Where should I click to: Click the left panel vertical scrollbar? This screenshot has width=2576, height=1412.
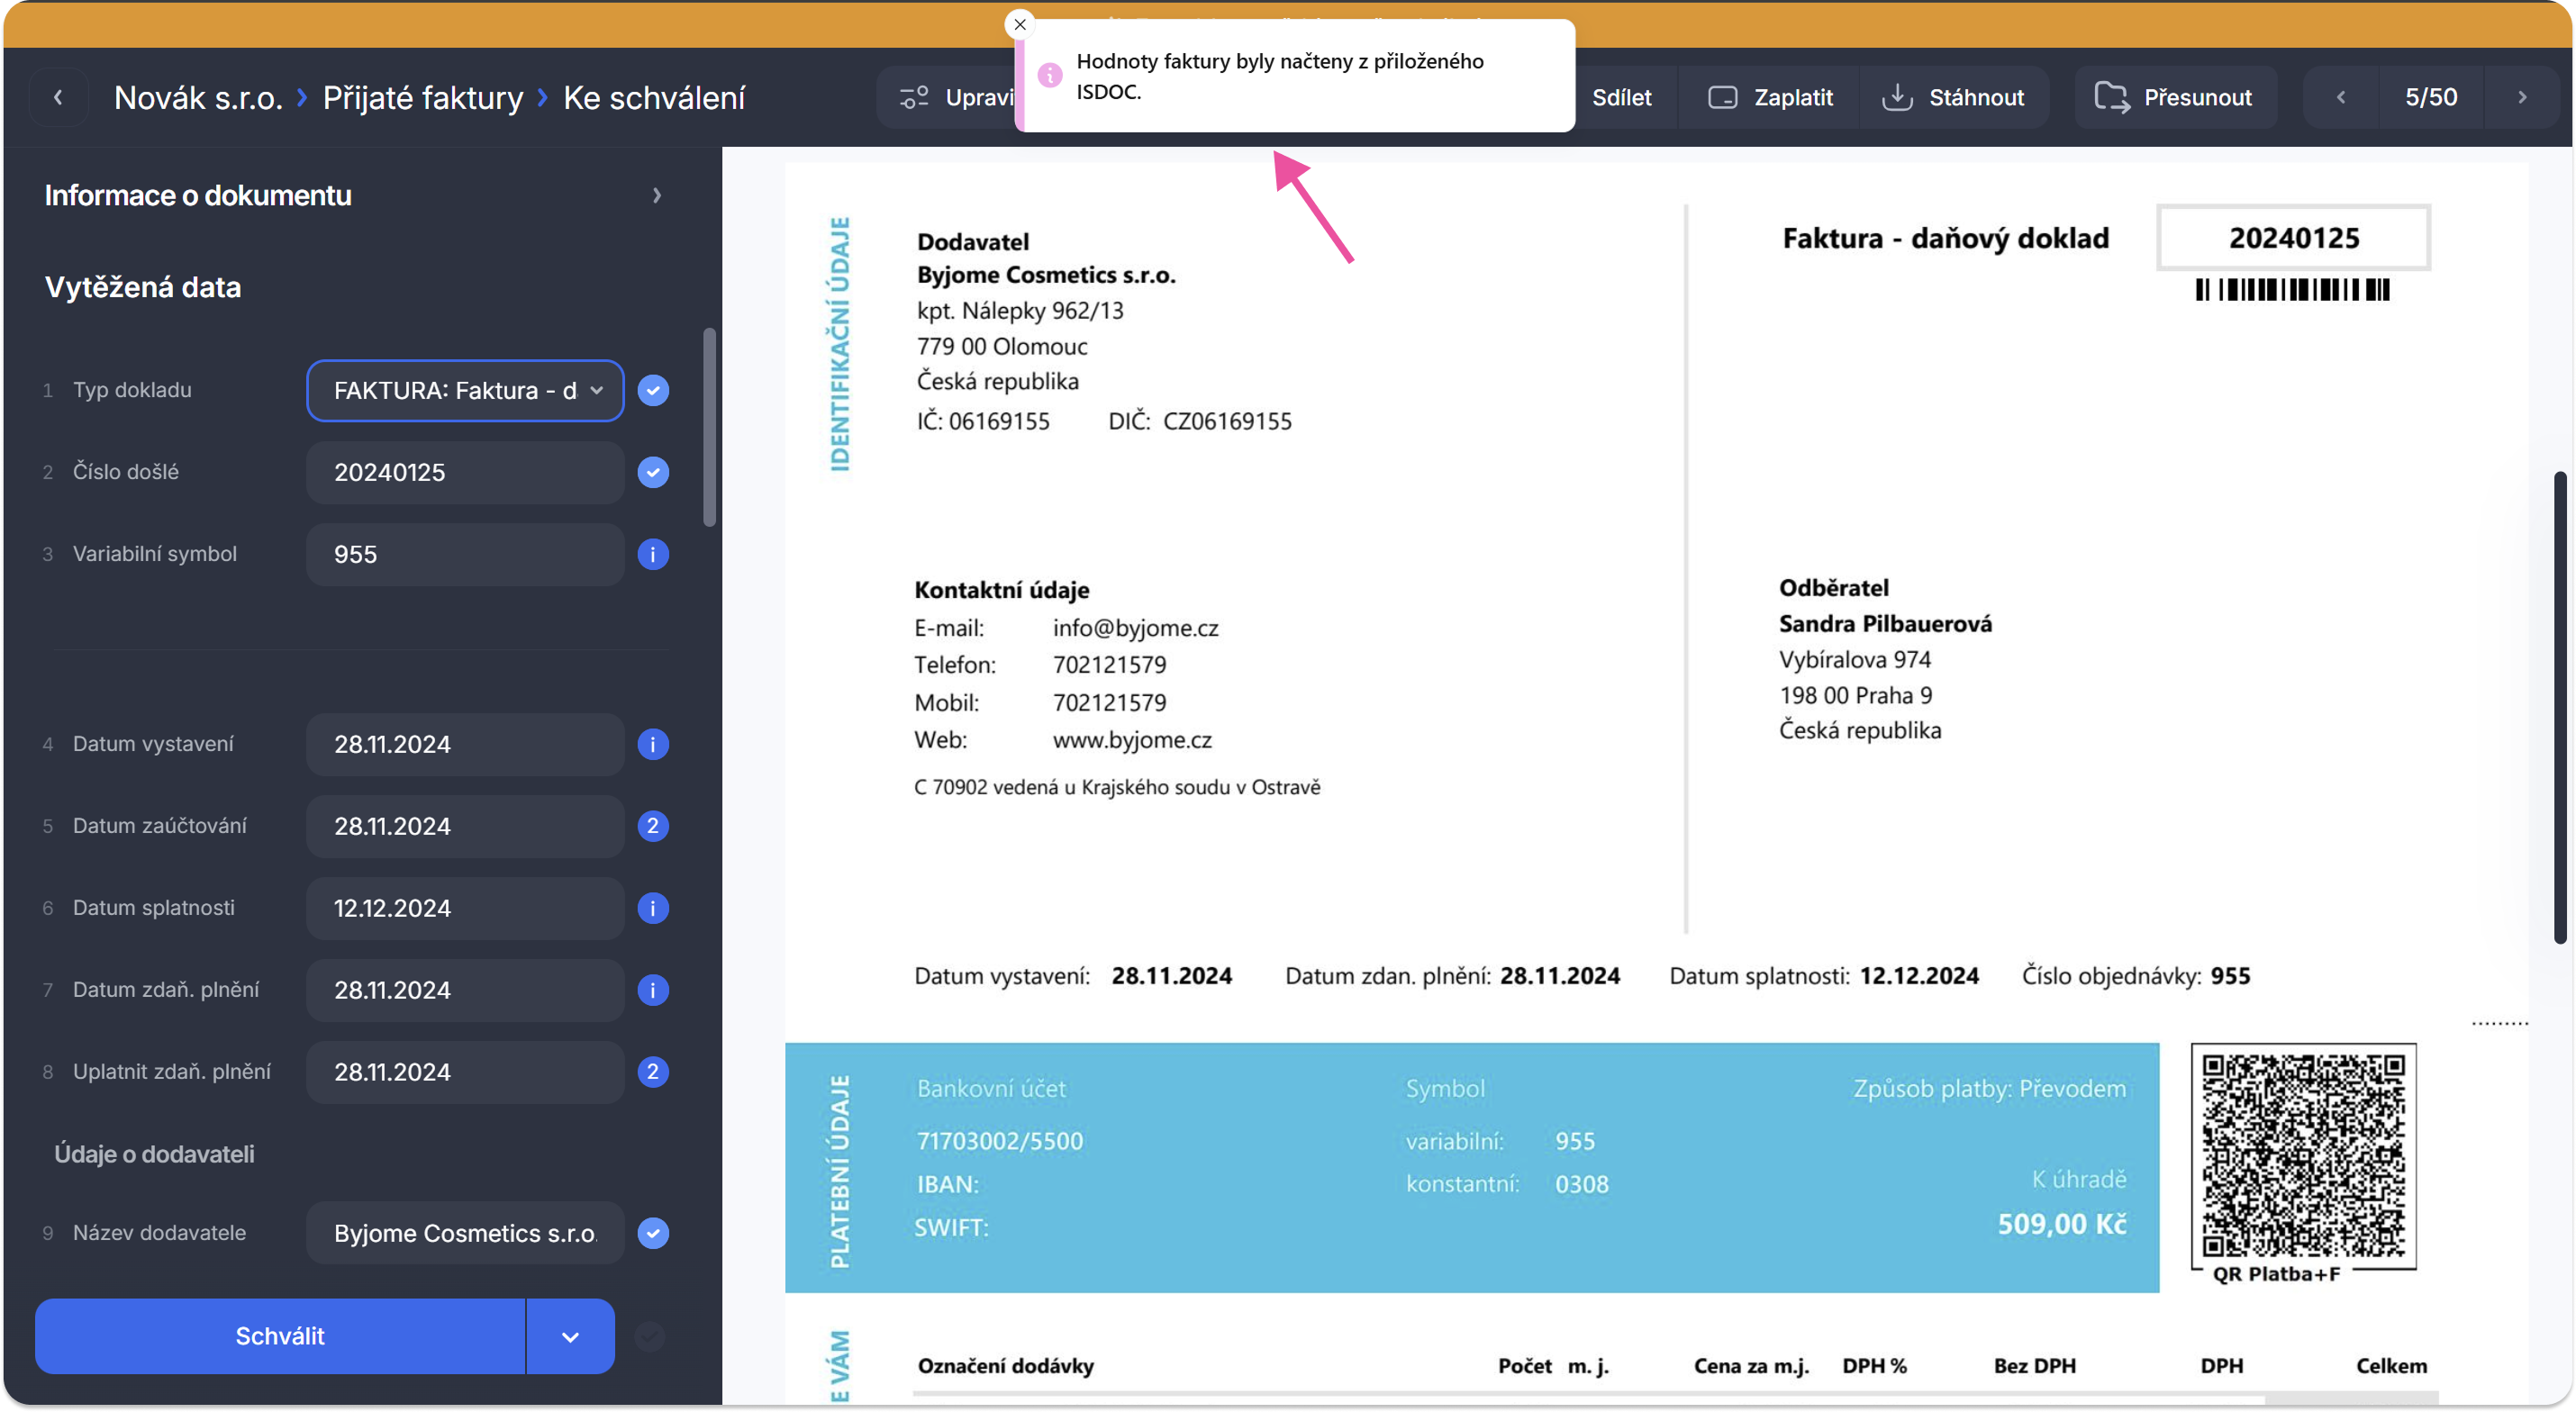(x=709, y=427)
